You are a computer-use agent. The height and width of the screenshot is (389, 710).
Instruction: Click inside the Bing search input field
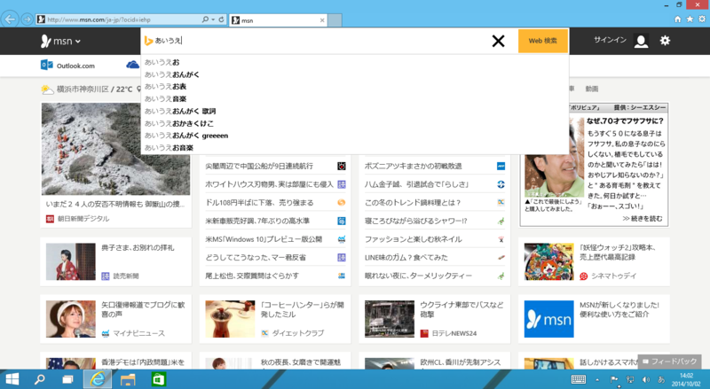(x=317, y=41)
